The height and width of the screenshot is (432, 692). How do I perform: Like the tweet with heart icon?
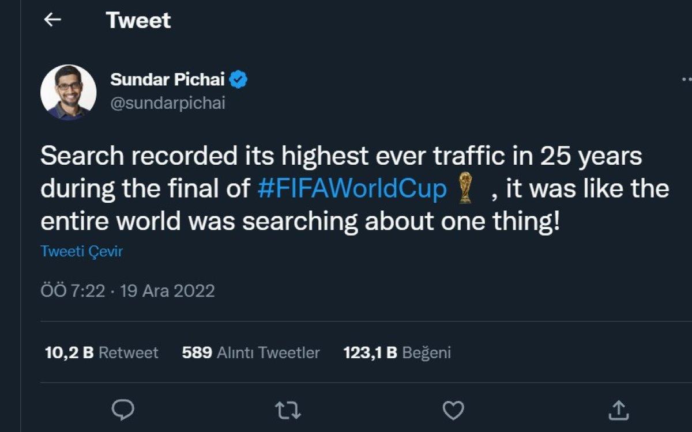click(453, 410)
